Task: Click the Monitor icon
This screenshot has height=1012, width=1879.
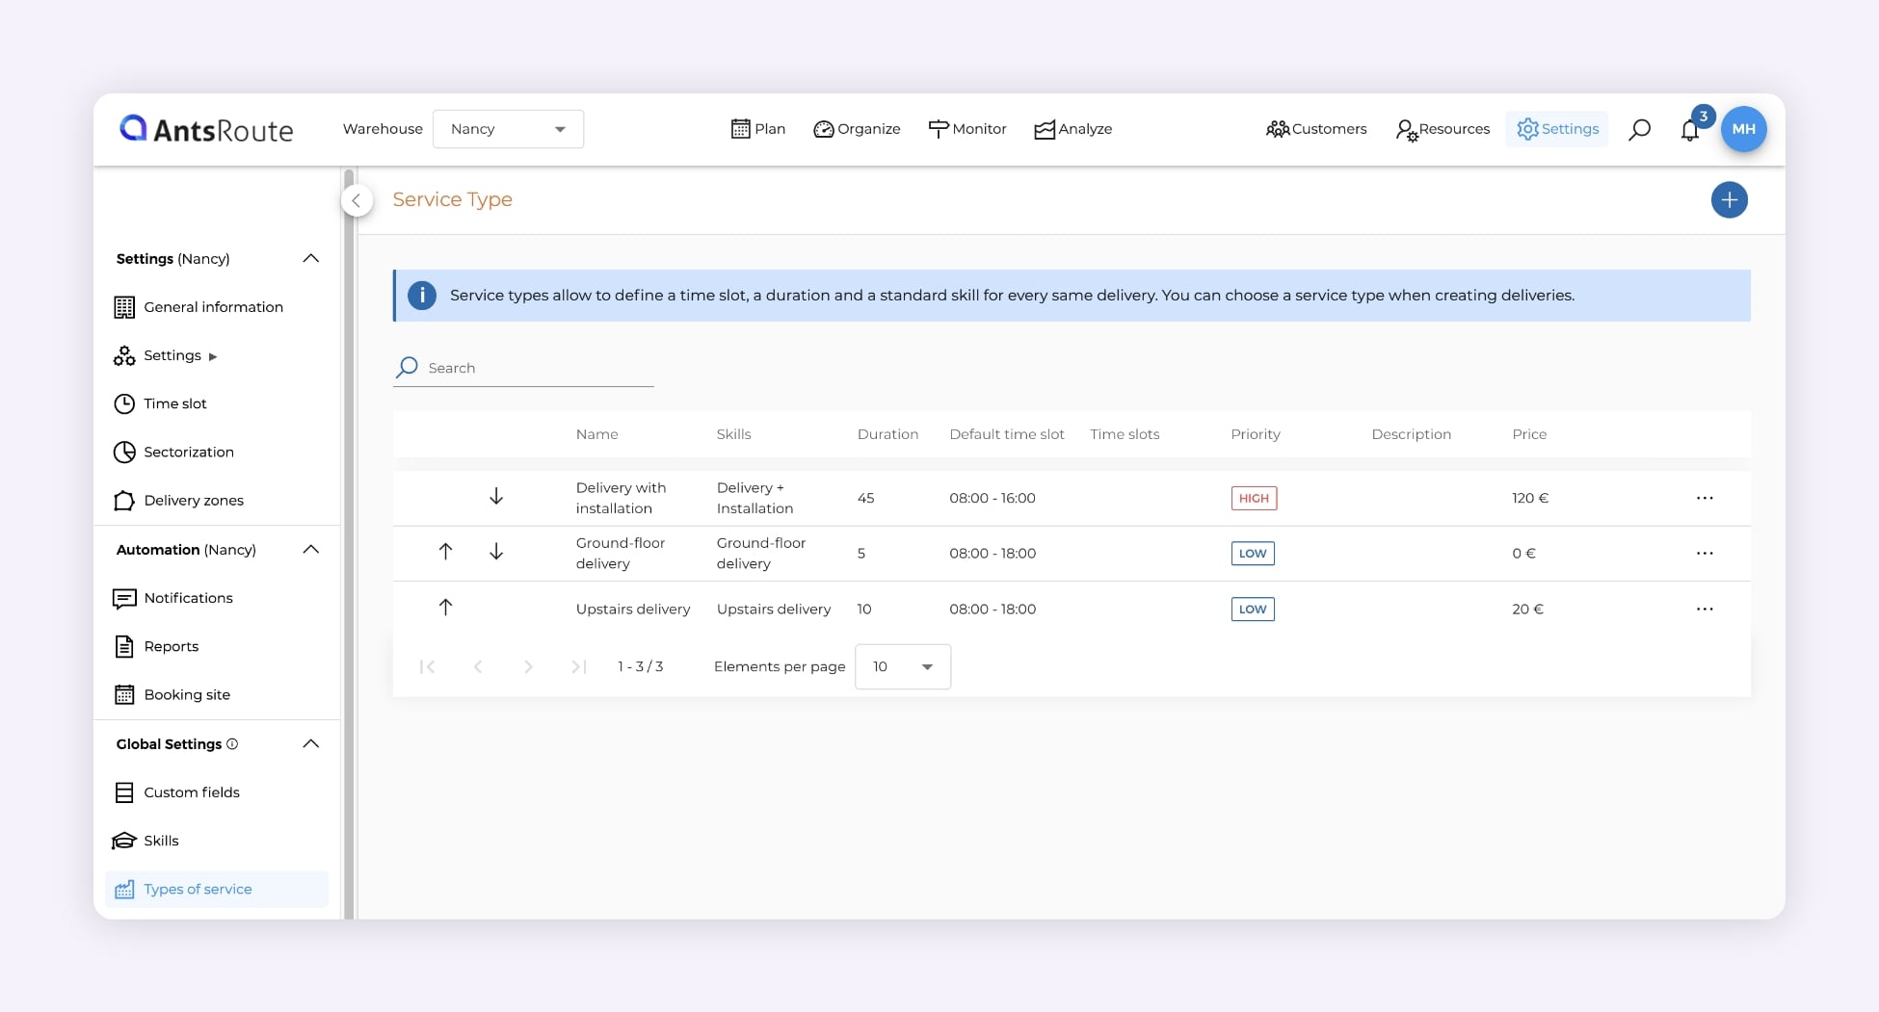Action: (938, 128)
